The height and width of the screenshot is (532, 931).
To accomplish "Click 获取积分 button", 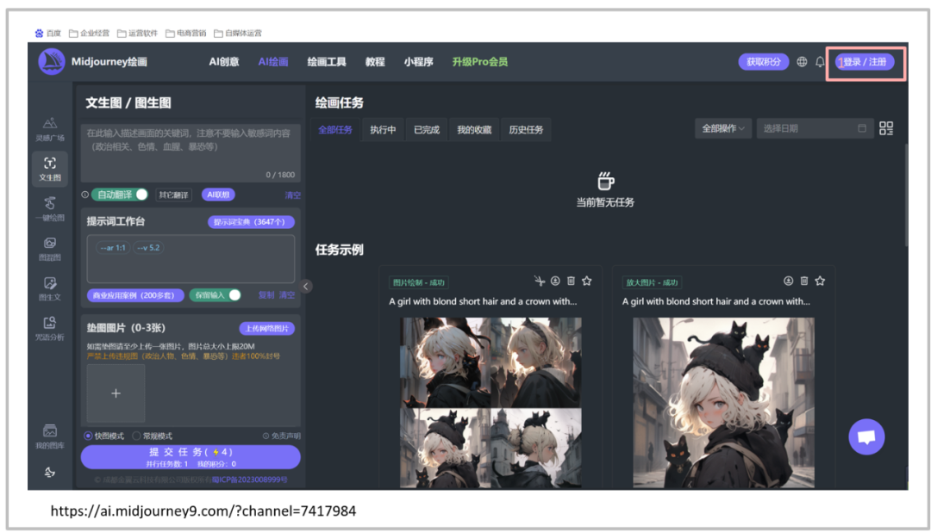I will [x=764, y=62].
